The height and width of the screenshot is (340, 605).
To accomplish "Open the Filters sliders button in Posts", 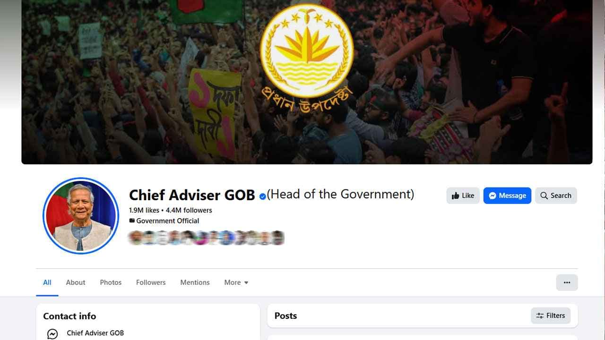I will [551, 315].
